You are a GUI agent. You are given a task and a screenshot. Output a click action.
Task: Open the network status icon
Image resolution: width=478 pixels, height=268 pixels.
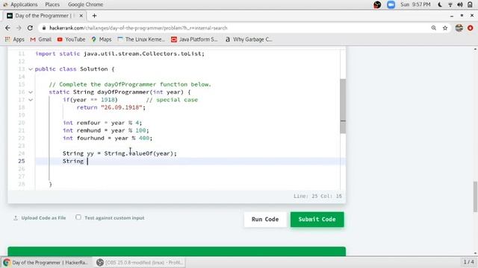click(450, 4)
